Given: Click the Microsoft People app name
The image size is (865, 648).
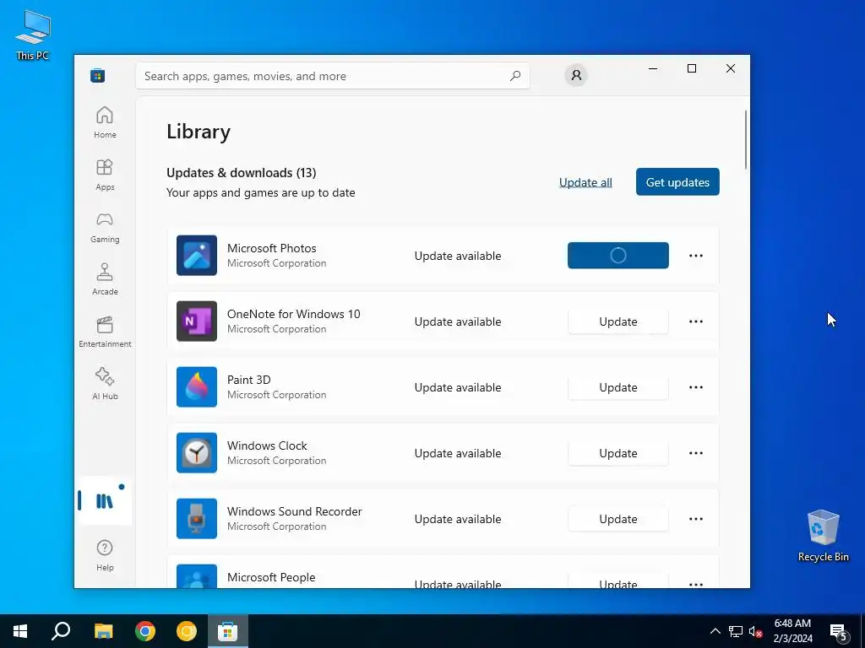Looking at the screenshot, I should pyautogui.click(x=271, y=577).
